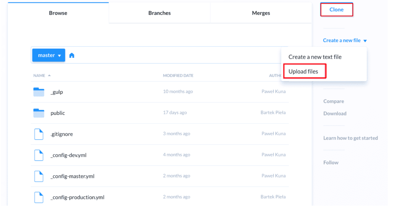This screenshot has height=217, width=404.
Task: Click the _config-master.yml file icon
Action: (39, 176)
